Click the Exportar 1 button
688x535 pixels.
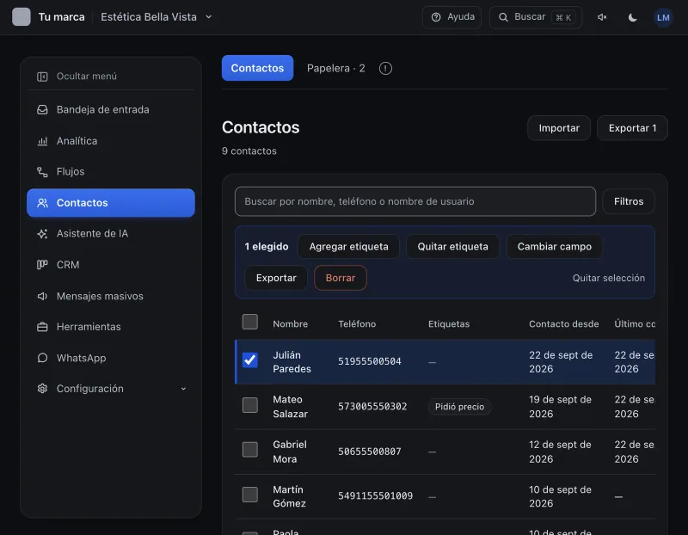pos(632,128)
